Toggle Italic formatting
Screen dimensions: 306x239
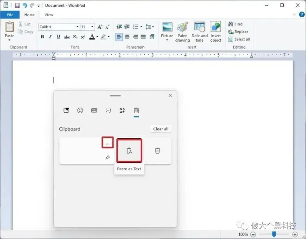click(51, 37)
